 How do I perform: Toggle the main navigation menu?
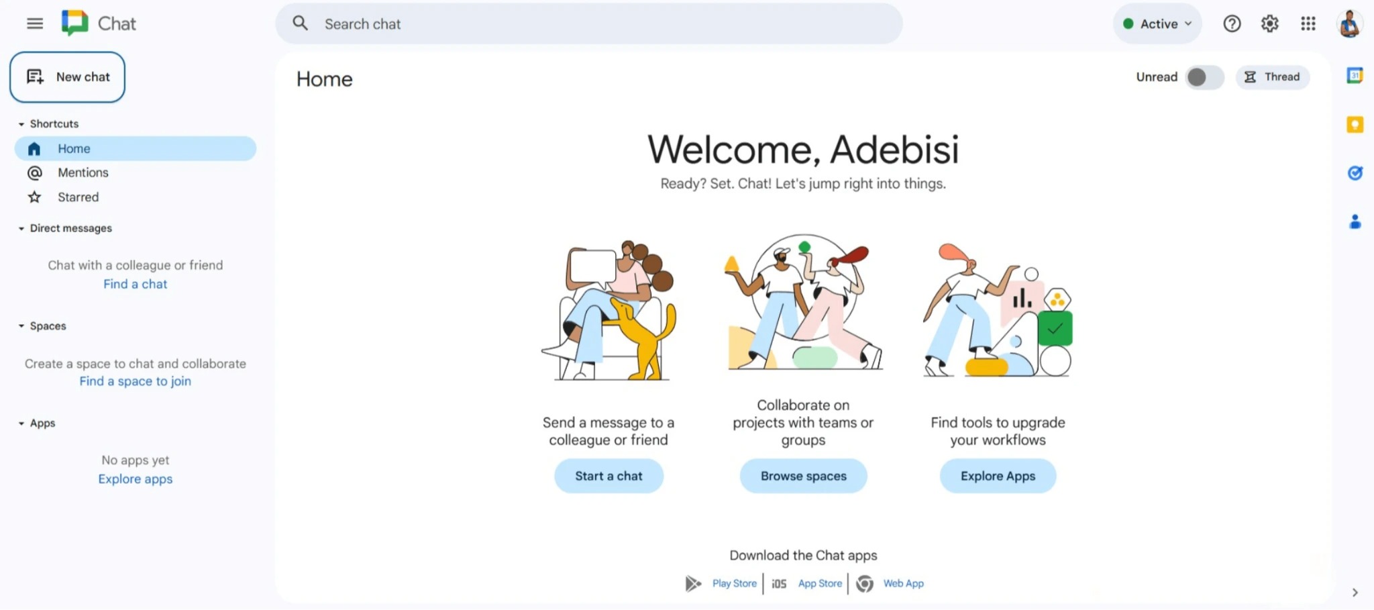pos(34,23)
